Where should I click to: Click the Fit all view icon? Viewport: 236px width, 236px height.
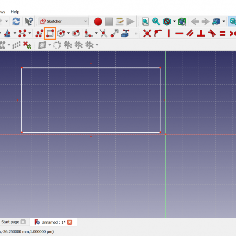pyautogui.click(x=145, y=21)
